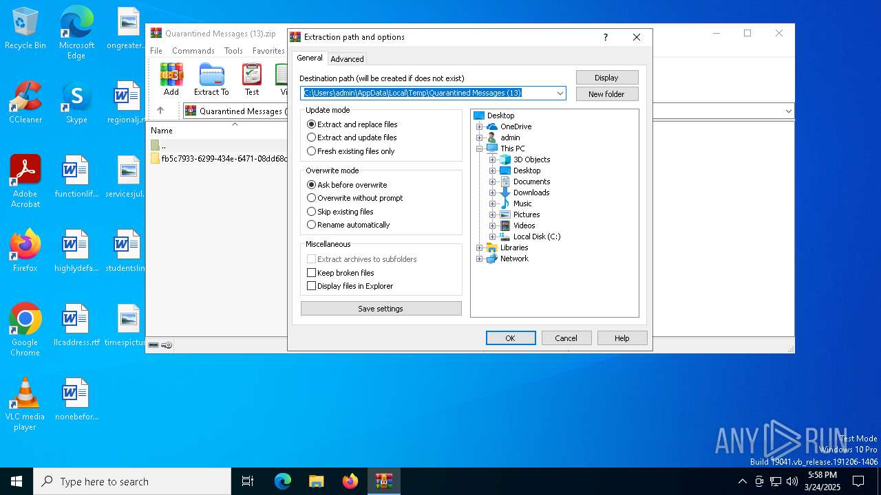Click the New folder button
Image resolution: width=881 pixels, height=495 pixels.
pyautogui.click(x=607, y=94)
